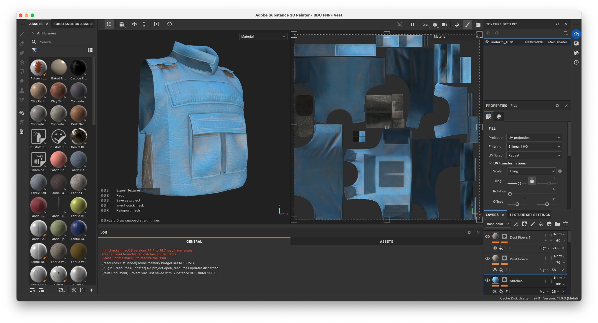Toggle the hidden-geometry eye icon in toolbar
This screenshot has width=598, height=323.
pos(399,25)
